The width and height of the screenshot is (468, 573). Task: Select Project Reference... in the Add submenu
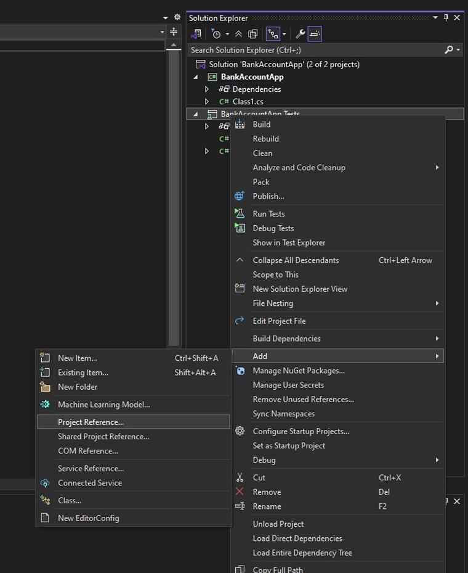pyautogui.click(x=134, y=422)
